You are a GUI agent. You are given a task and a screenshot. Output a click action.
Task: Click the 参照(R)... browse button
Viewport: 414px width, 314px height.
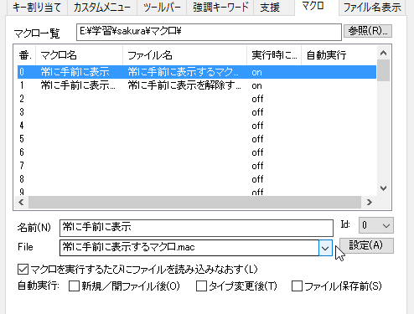(x=368, y=31)
